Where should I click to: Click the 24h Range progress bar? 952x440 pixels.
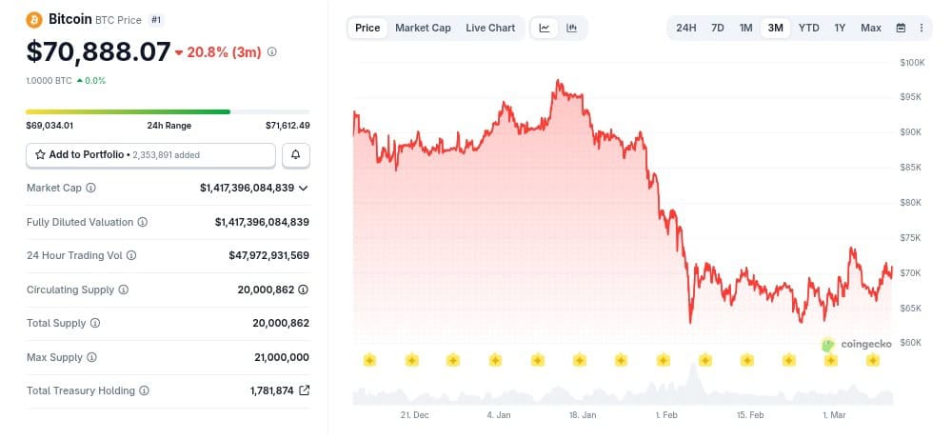(168, 111)
